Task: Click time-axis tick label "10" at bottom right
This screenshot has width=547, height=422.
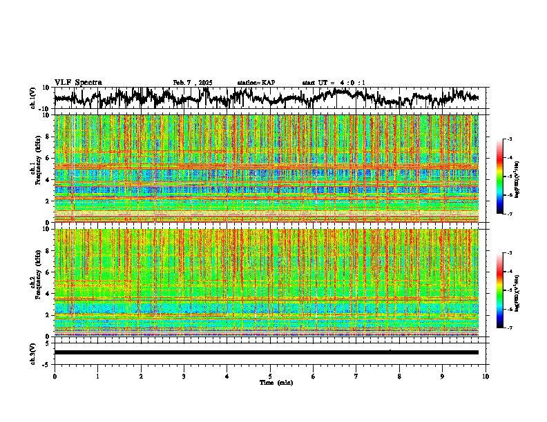Action: (486, 376)
